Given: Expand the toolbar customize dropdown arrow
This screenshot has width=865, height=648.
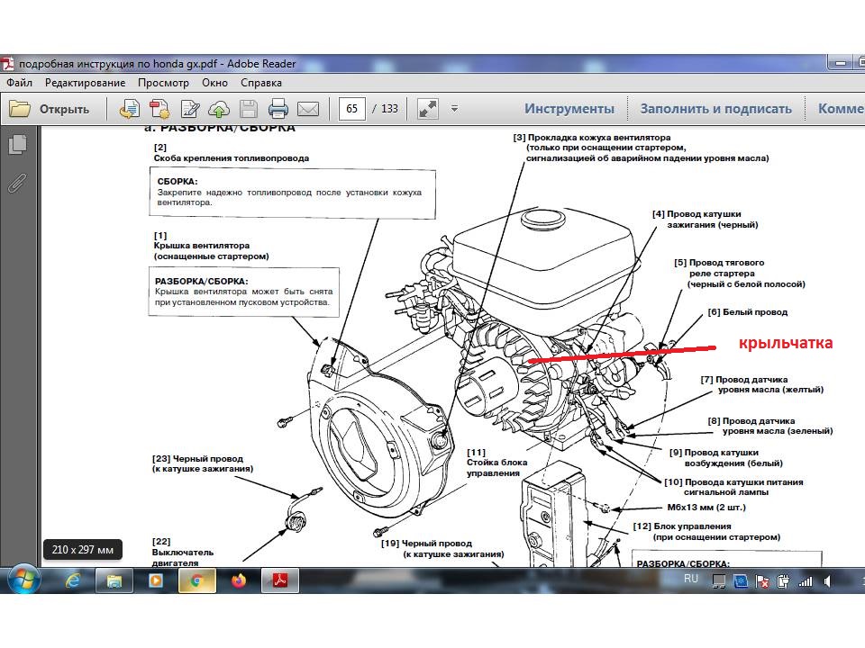Looking at the screenshot, I should coord(454,109).
